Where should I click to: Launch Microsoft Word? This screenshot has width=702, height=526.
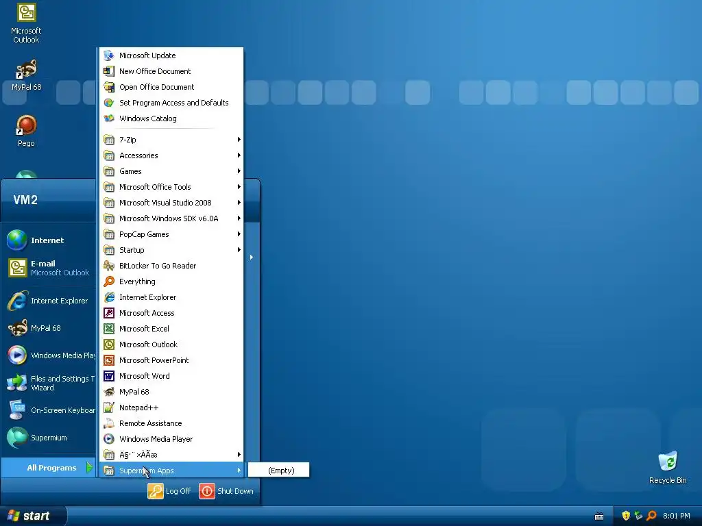click(171, 376)
